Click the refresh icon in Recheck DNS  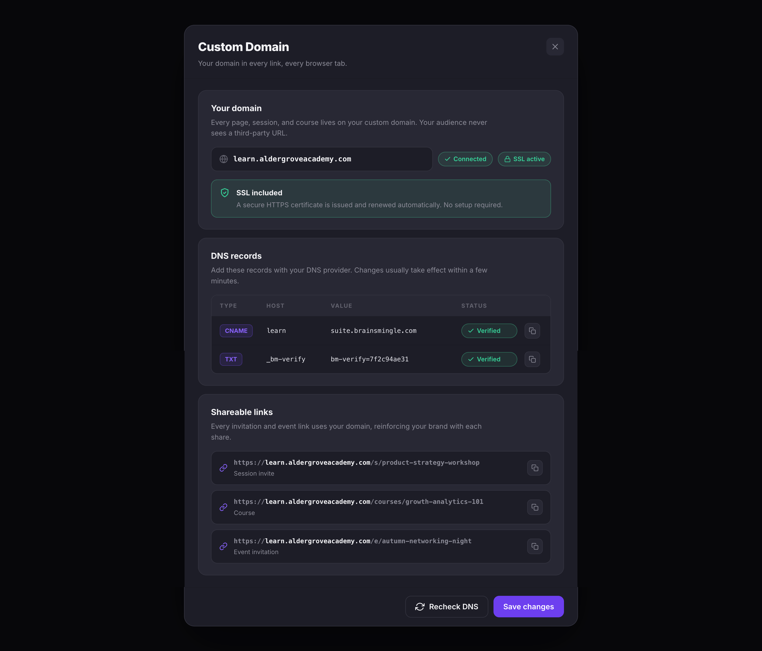coord(420,606)
